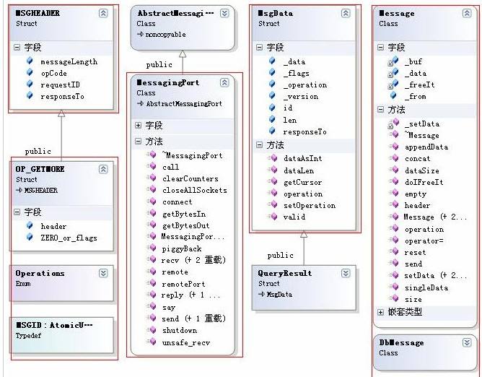Select the recv (+ 2 重载) method
This screenshot has height=377, width=482.
(x=193, y=260)
